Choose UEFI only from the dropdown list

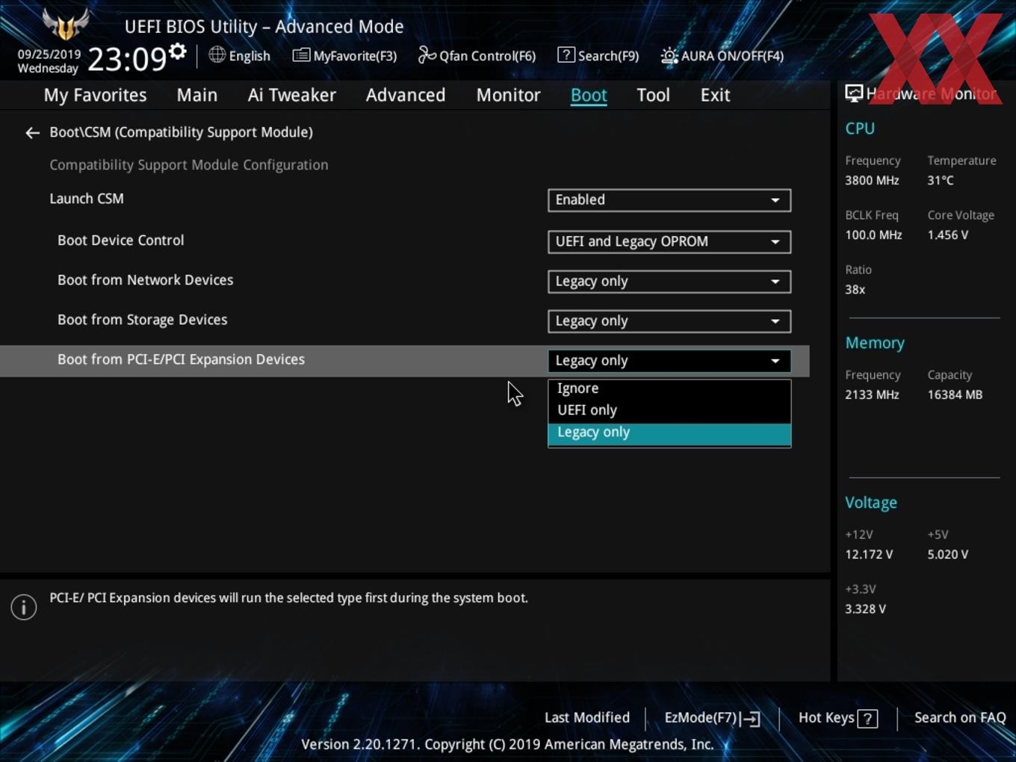pos(669,410)
